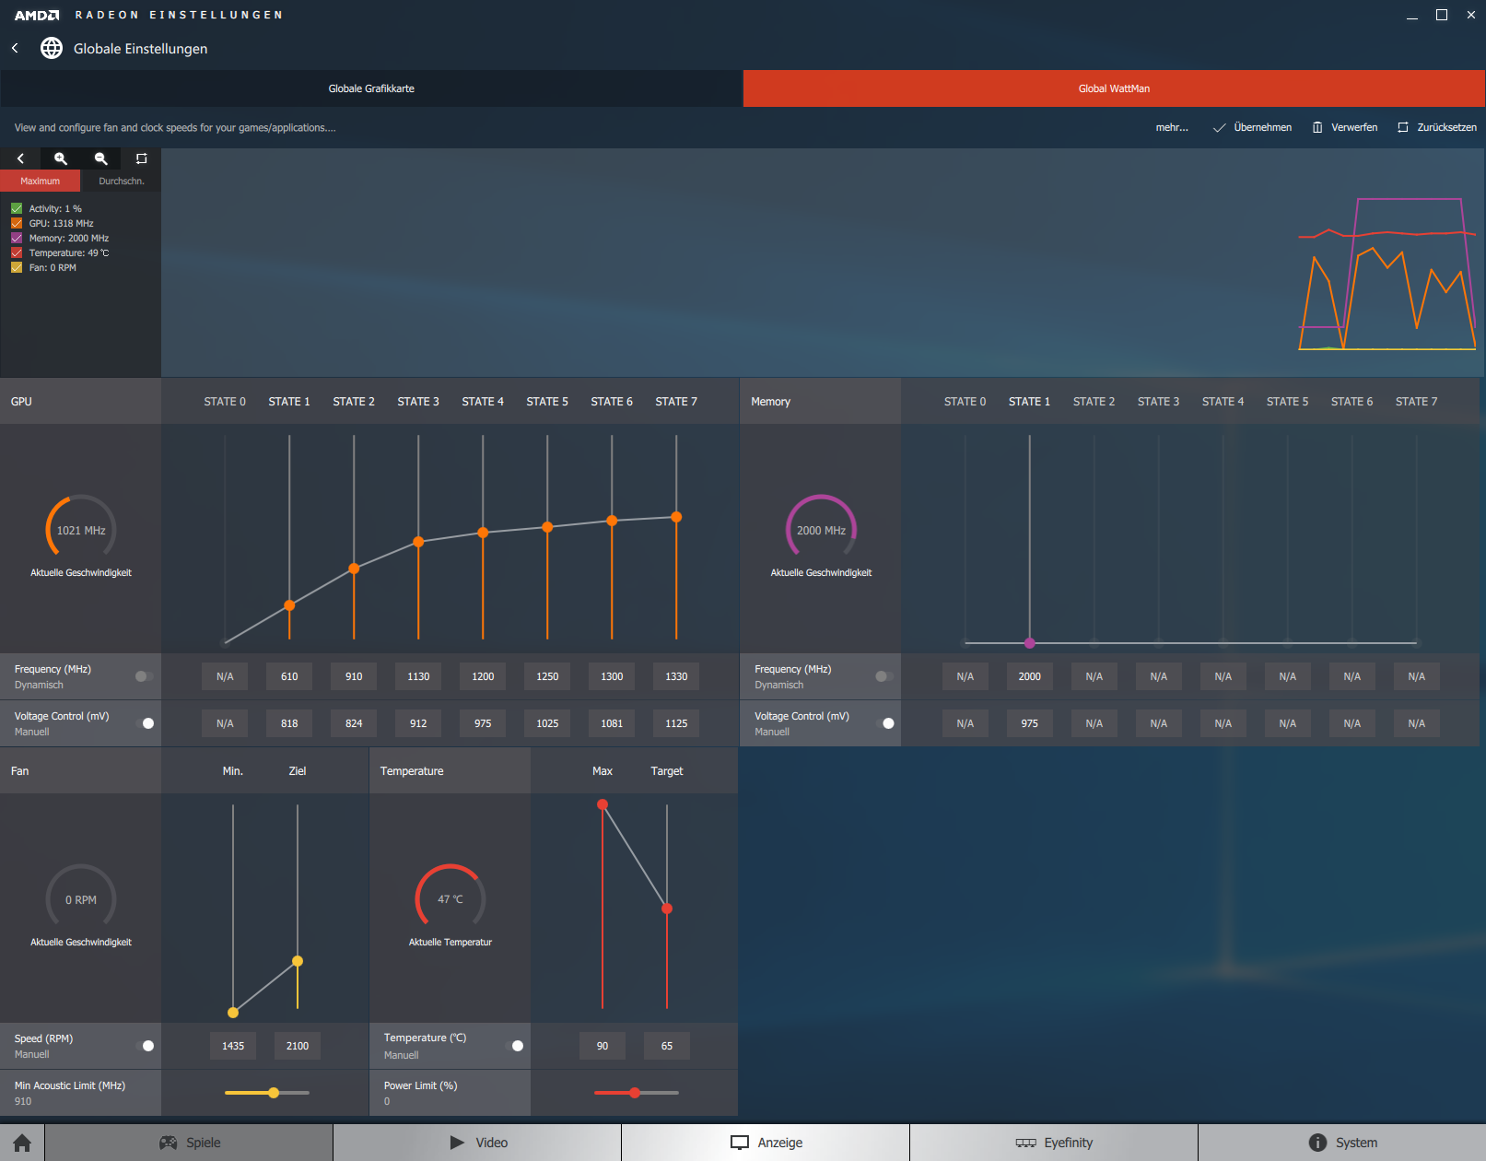Click the Zurücksetzen reset icon
This screenshot has height=1161, width=1486.
coord(1403,127)
